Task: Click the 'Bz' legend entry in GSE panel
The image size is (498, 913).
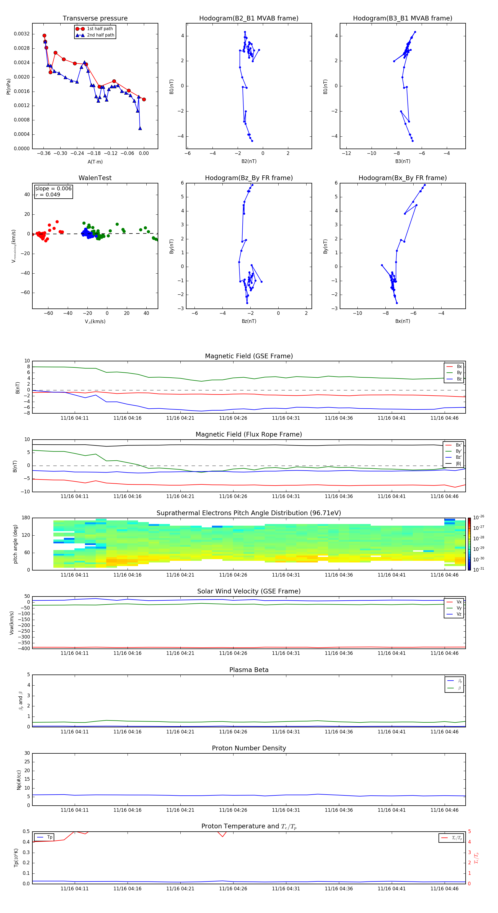Action: (454, 379)
